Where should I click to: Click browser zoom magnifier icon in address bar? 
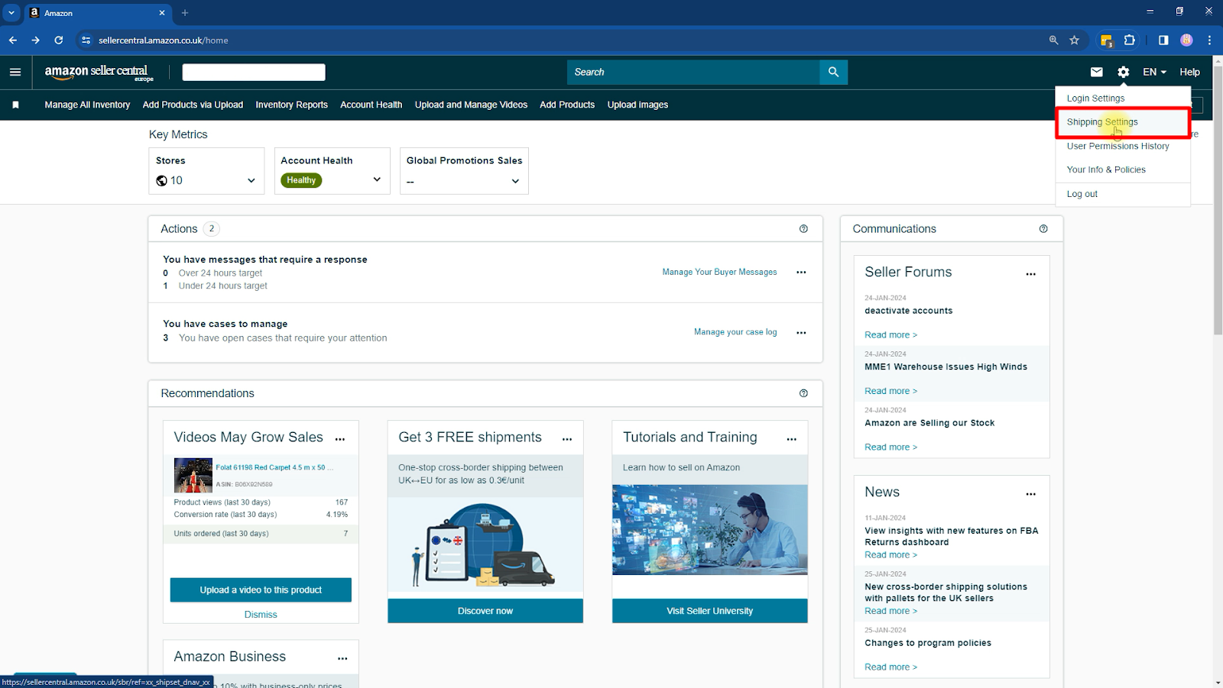pyautogui.click(x=1053, y=40)
